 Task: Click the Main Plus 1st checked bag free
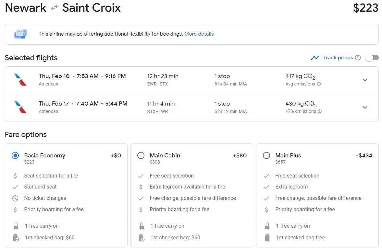pyautogui.click(x=300, y=237)
